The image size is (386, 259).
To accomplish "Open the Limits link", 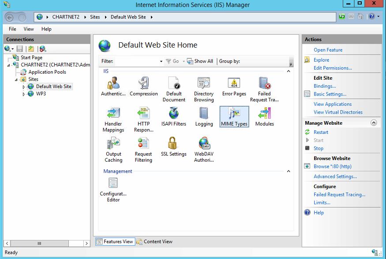I will tap(322, 203).
